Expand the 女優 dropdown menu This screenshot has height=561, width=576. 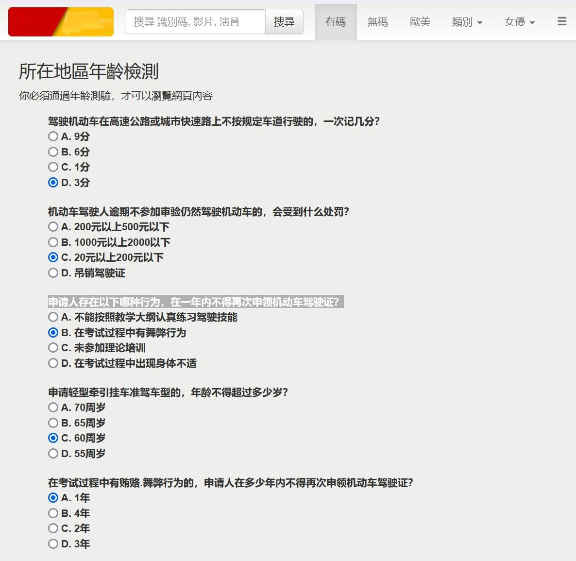click(519, 22)
